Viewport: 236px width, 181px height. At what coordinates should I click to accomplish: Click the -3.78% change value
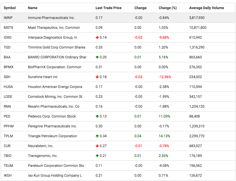click(x=164, y=146)
